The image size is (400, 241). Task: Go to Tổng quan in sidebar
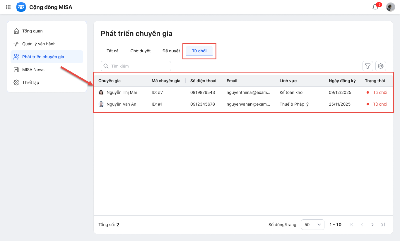coord(32,31)
